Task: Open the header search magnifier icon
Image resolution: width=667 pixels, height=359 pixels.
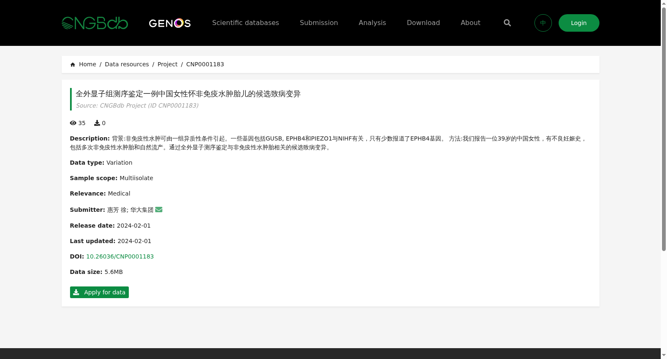Action: point(507,23)
